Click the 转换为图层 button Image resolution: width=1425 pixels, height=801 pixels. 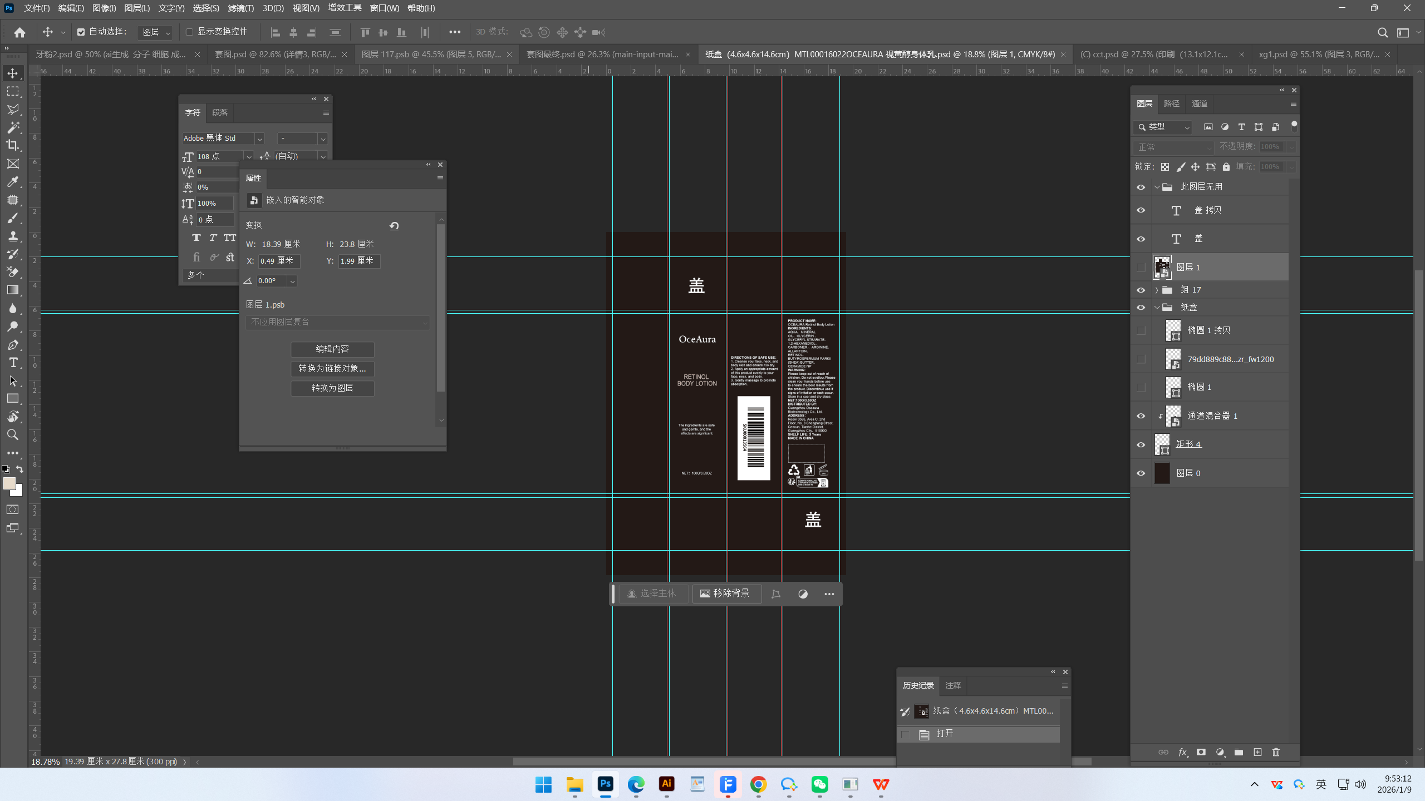tap(332, 388)
